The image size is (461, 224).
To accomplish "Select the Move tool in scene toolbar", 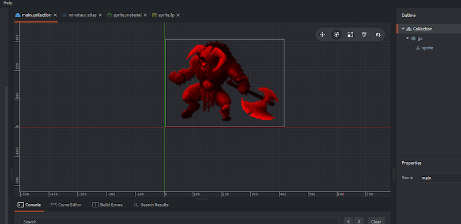I will click(x=322, y=35).
